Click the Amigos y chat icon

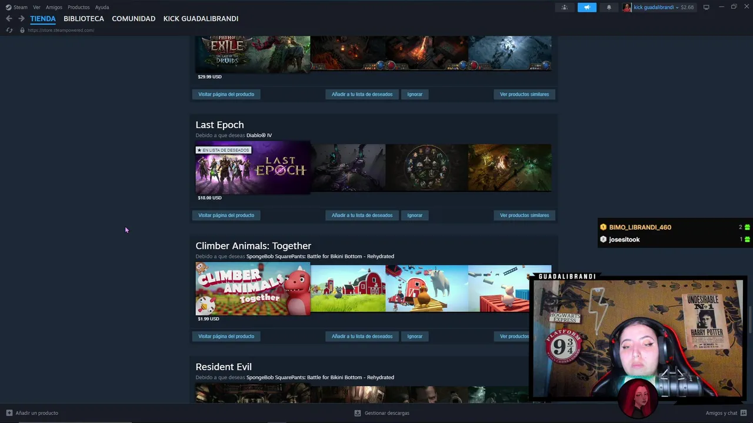pos(744,413)
